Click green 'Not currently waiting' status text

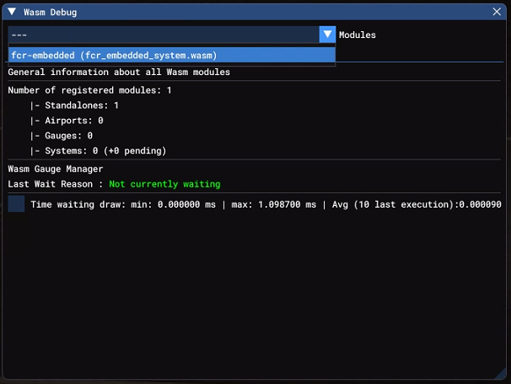(x=164, y=184)
